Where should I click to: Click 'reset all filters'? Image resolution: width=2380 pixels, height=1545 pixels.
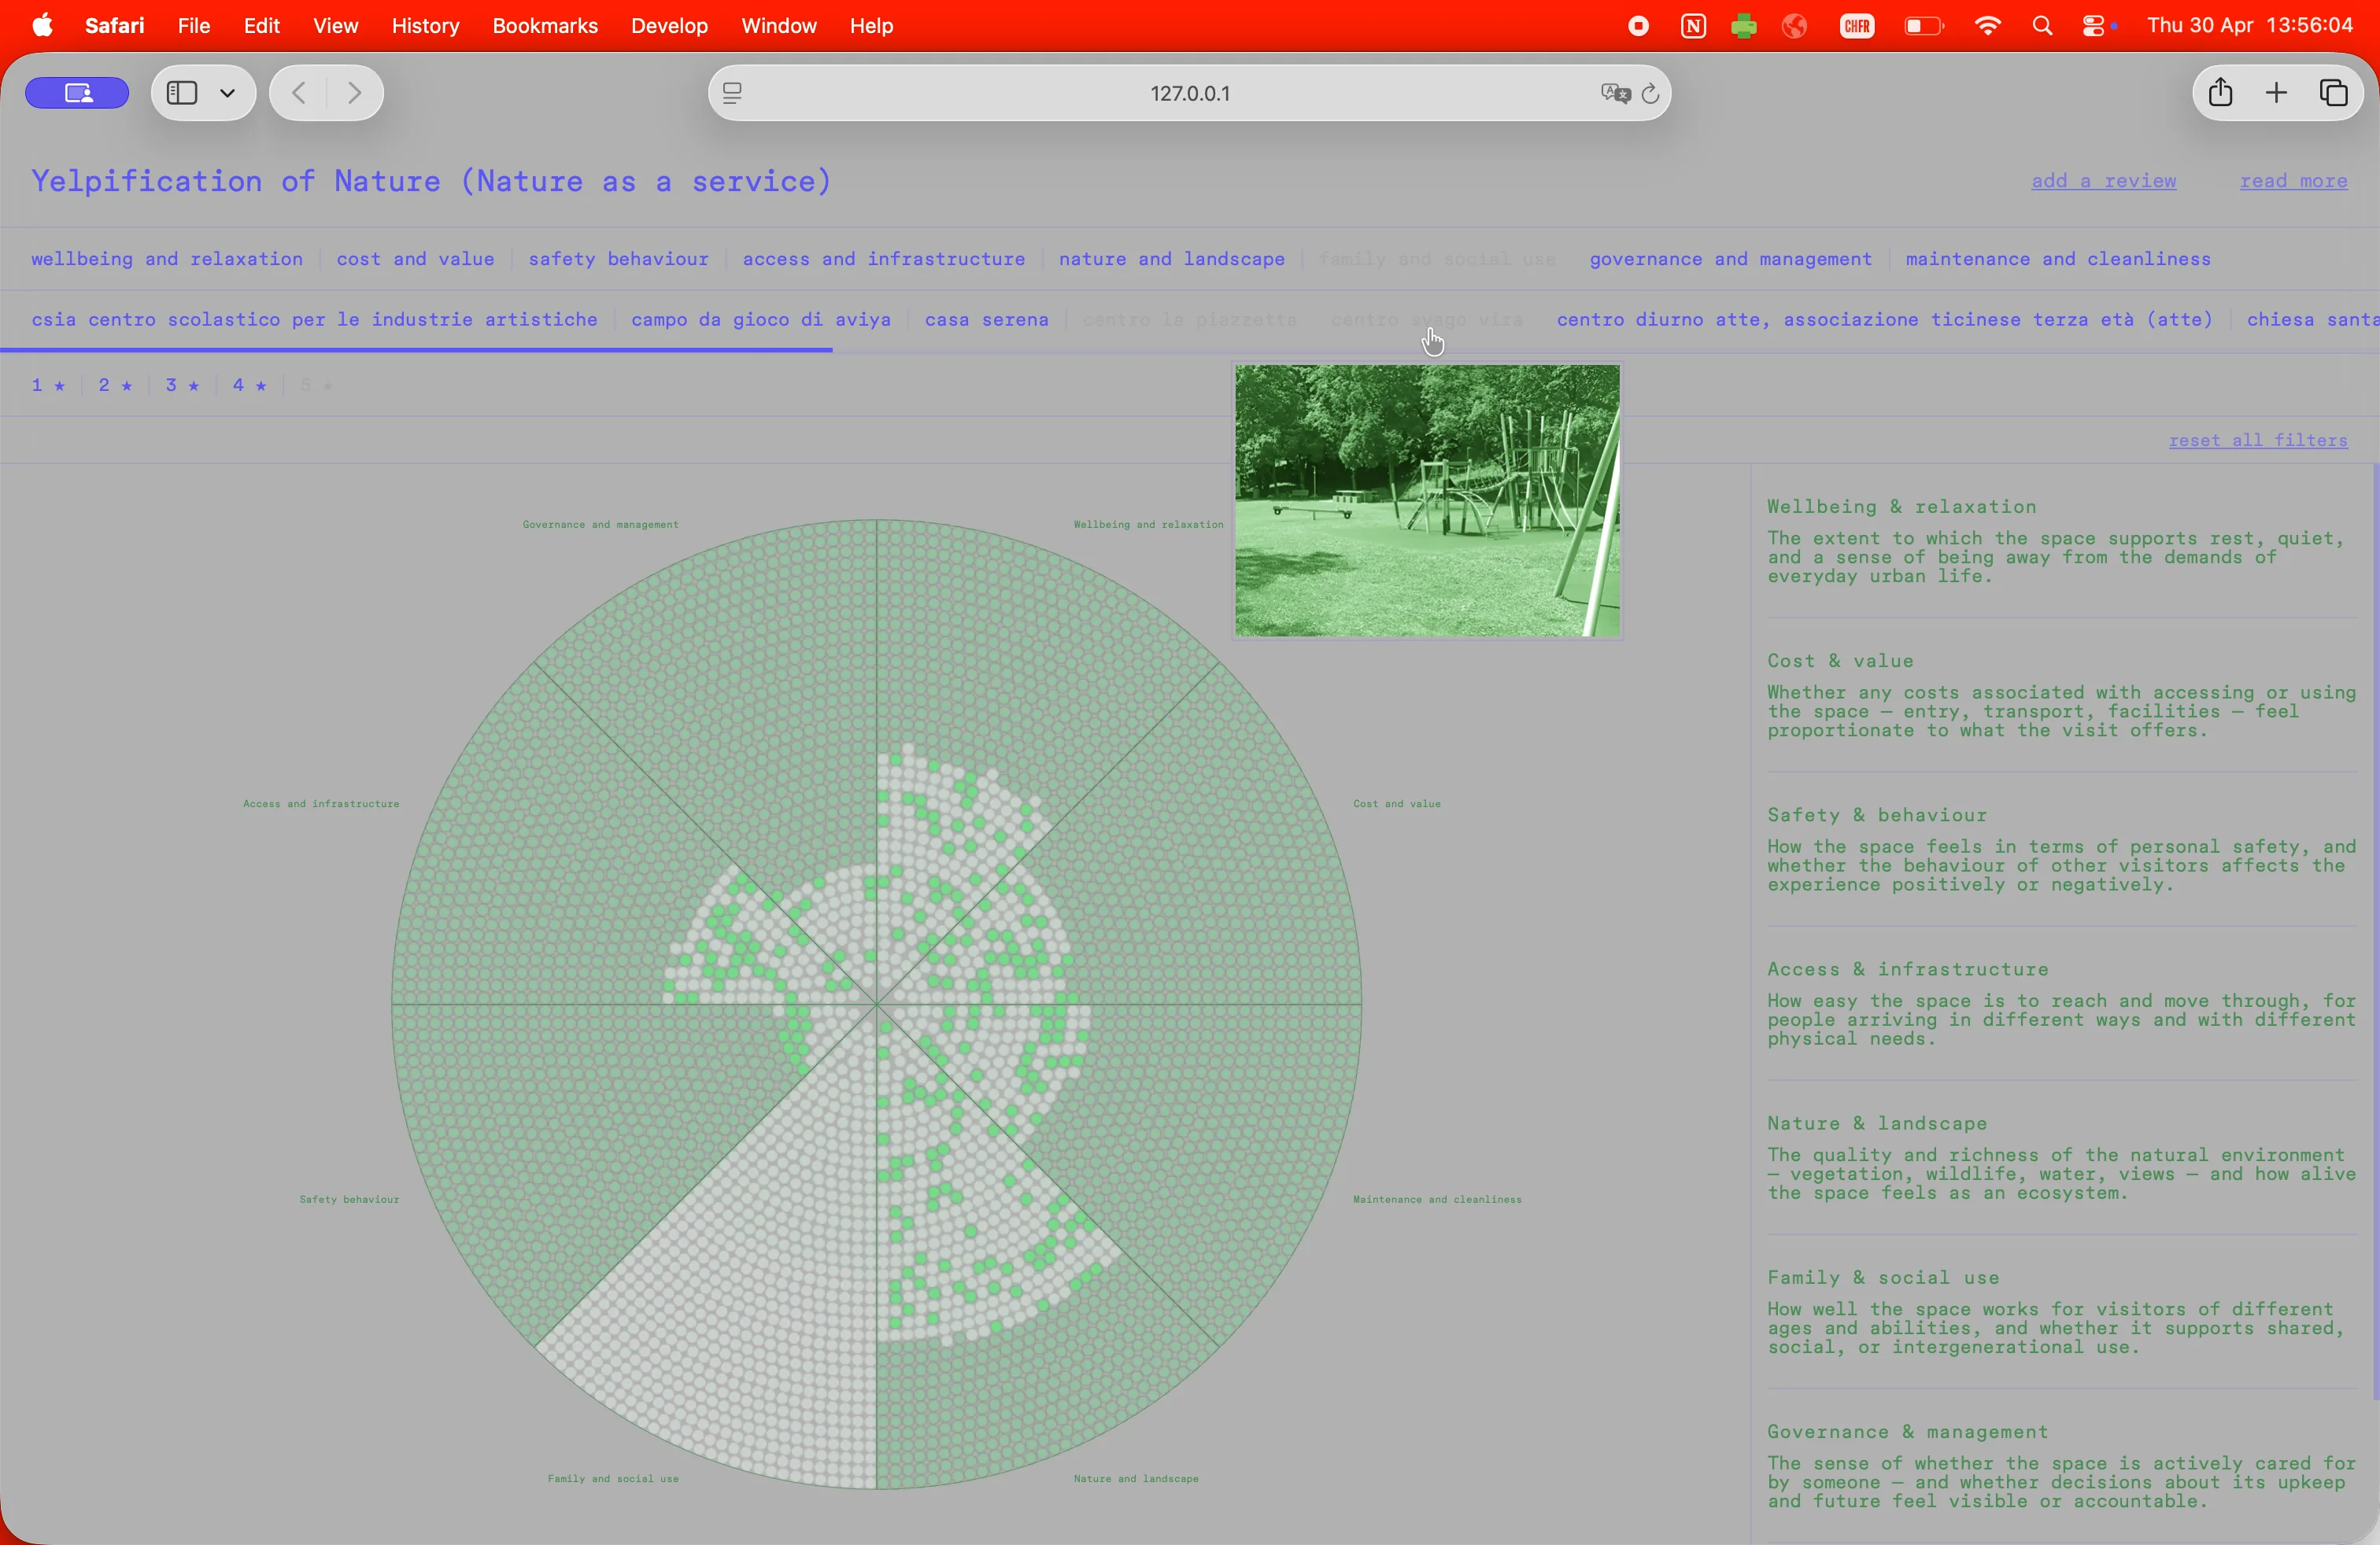pos(2258,440)
